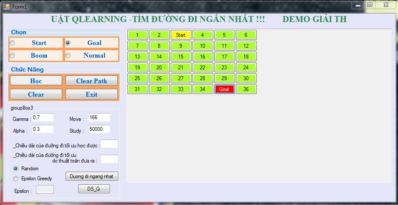398x205 pixels.
Task: Click grid cell 5
Action: coord(224,35)
